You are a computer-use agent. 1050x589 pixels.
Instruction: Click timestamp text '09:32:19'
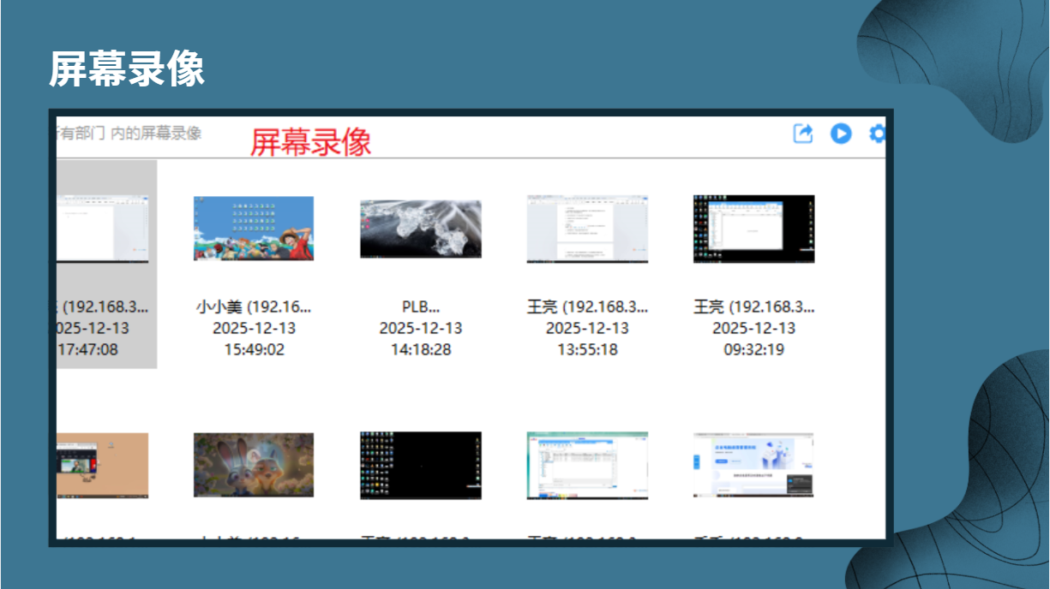pos(753,349)
